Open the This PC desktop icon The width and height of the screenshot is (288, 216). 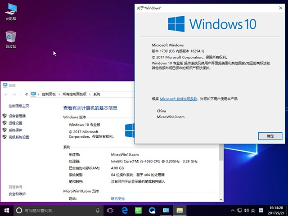click(11, 11)
